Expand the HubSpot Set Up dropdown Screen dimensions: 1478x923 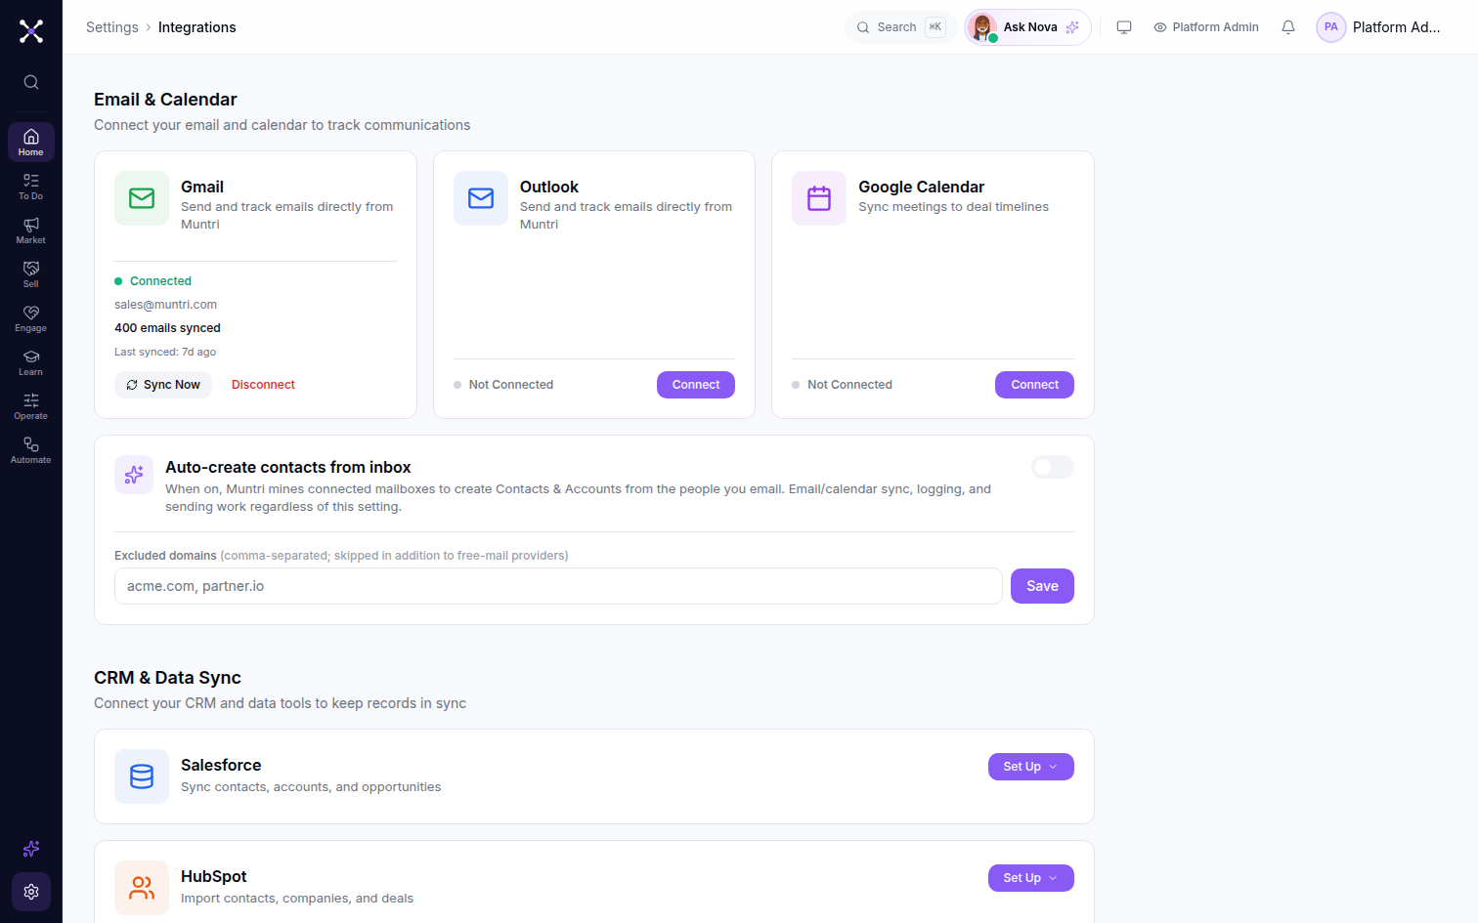click(x=1031, y=878)
